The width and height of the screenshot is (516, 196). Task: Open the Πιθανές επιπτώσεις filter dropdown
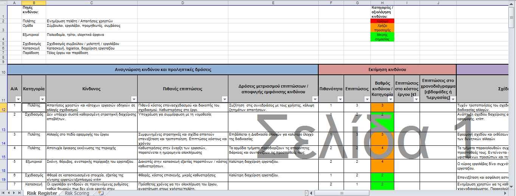click(225, 99)
